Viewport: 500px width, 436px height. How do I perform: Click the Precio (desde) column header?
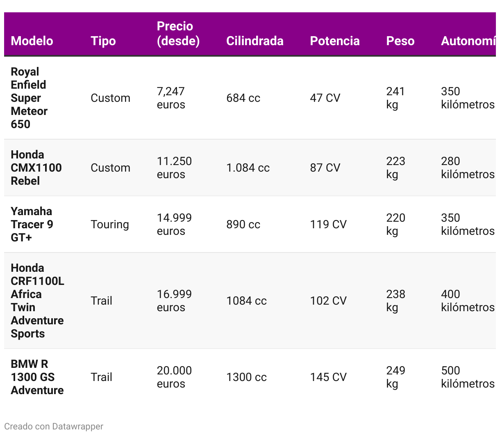click(x=178, y=34)
